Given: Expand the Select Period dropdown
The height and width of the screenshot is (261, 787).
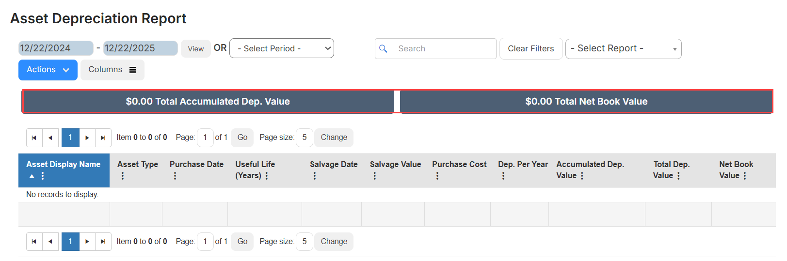Looking at the screenshot, I should (281, 48).
